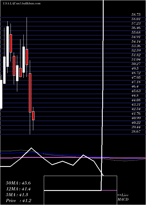
Task: Click the 49.5 price axis label
Action: (135, 69)
